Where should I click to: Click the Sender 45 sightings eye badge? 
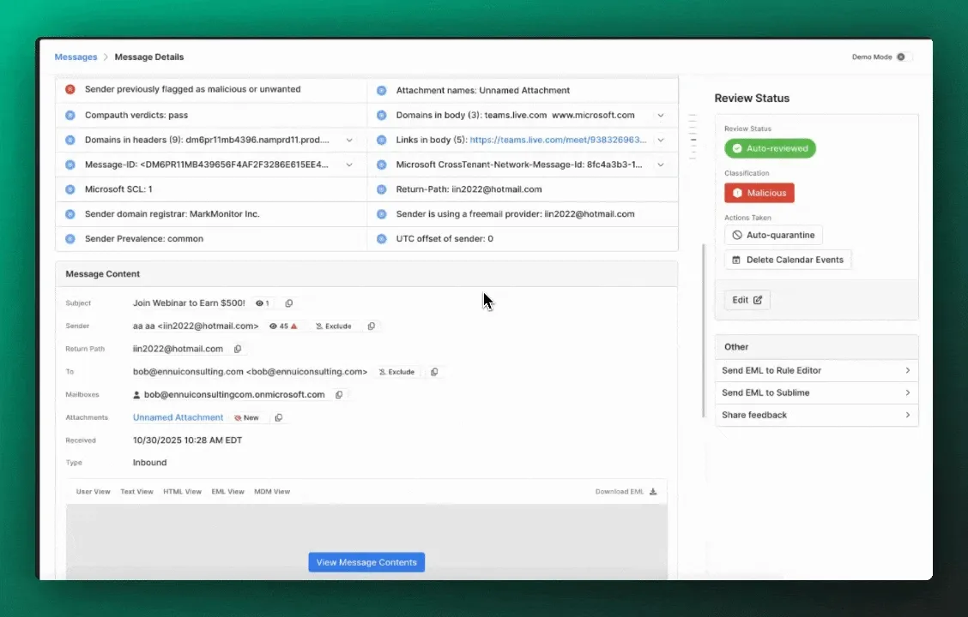(x=282, y=326)
